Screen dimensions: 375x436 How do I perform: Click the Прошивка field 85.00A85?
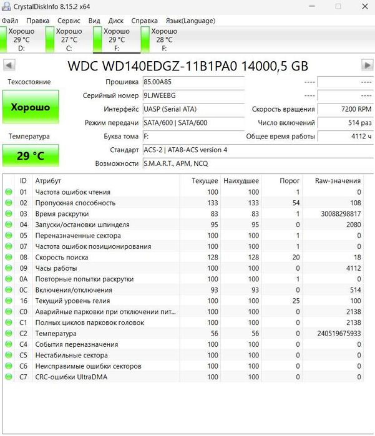click(193, 82)
